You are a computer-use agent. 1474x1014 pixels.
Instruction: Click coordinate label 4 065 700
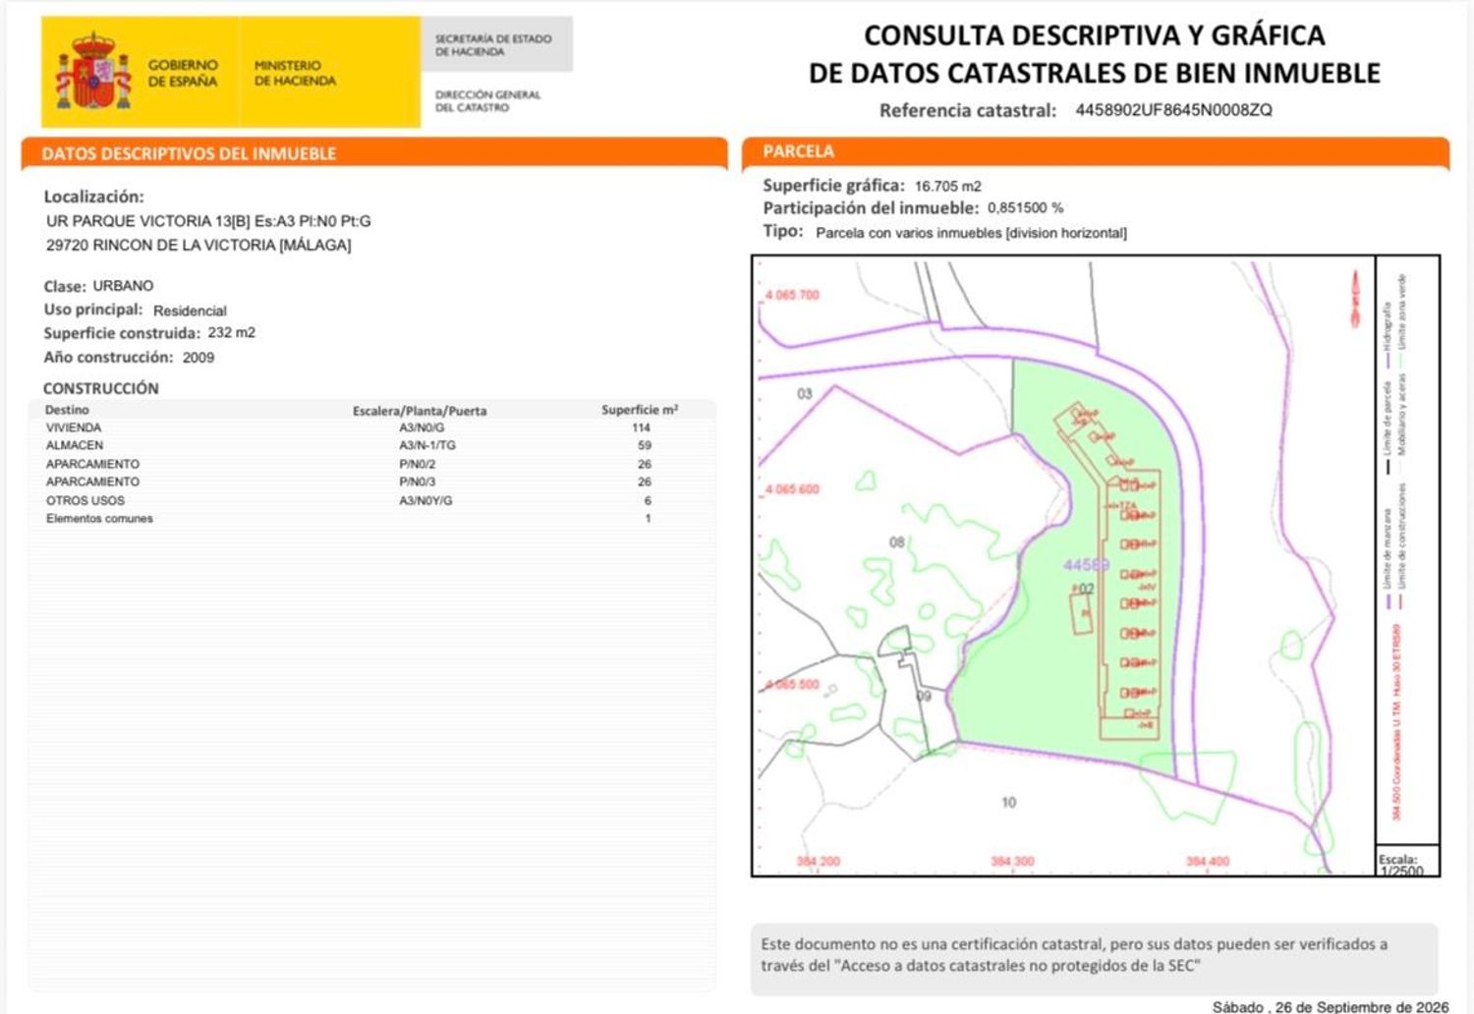[792, 295]
